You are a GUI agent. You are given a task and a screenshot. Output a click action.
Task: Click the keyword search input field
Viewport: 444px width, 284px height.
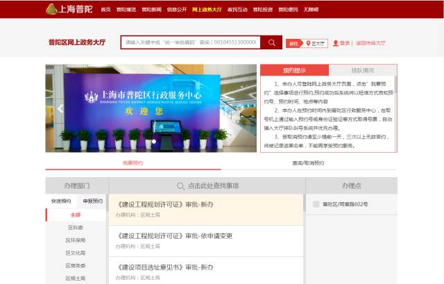point(191,42)
